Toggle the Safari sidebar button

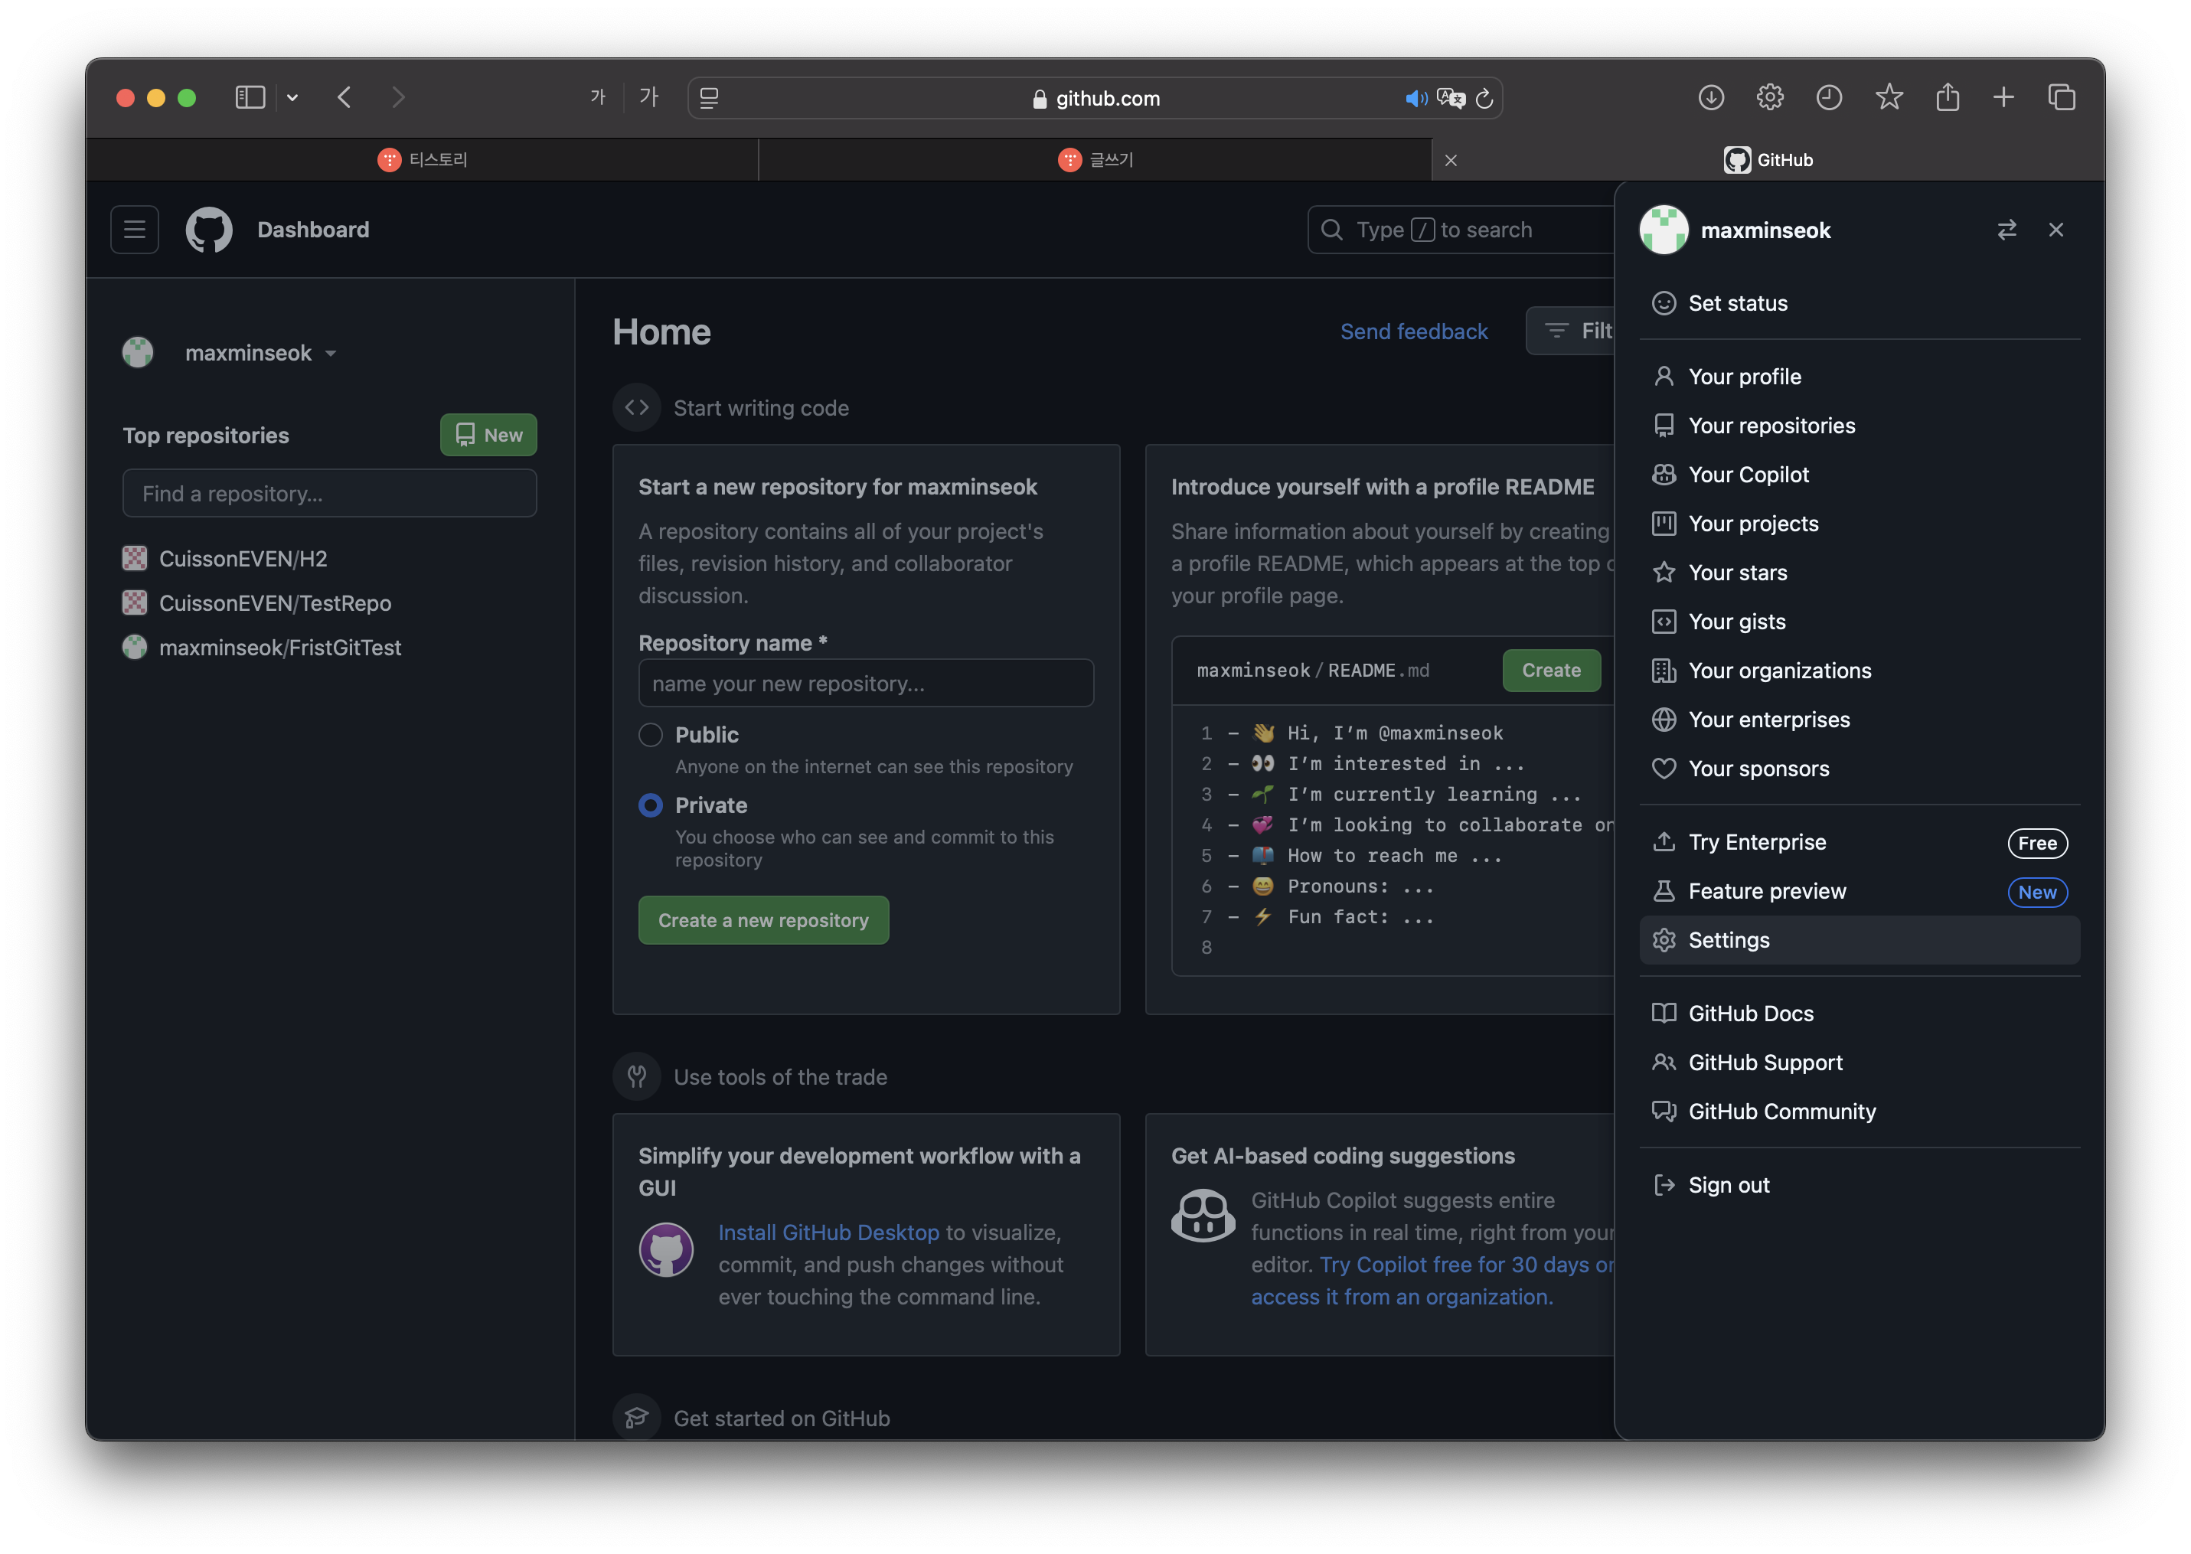250,98
